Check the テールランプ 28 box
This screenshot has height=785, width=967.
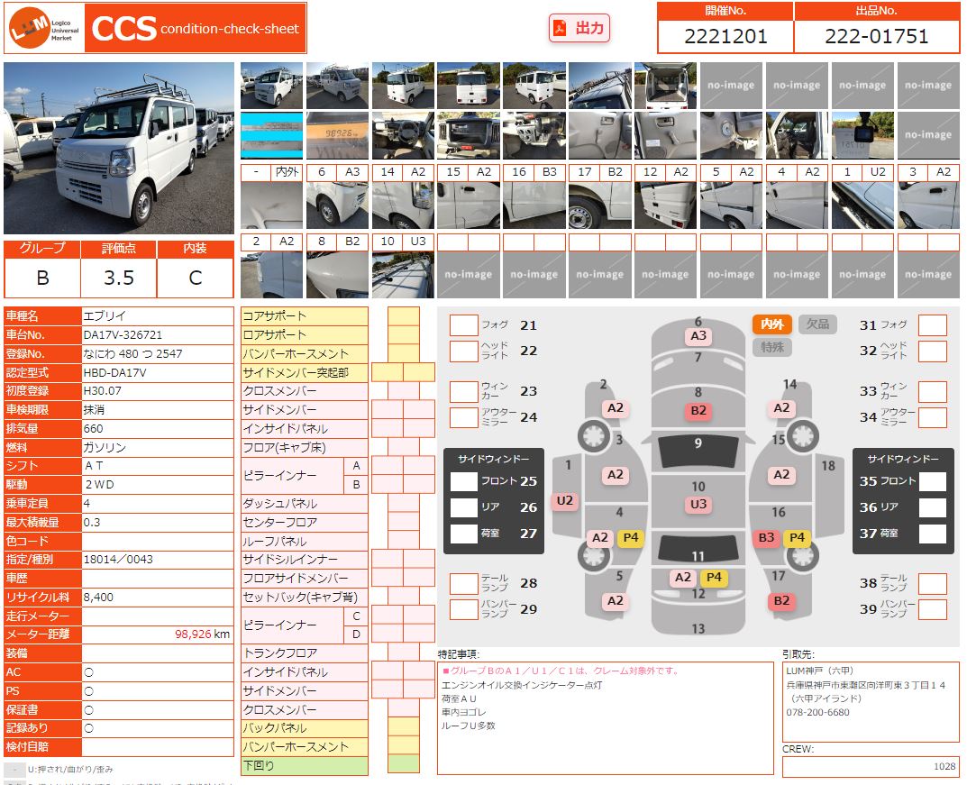point(463,583)
